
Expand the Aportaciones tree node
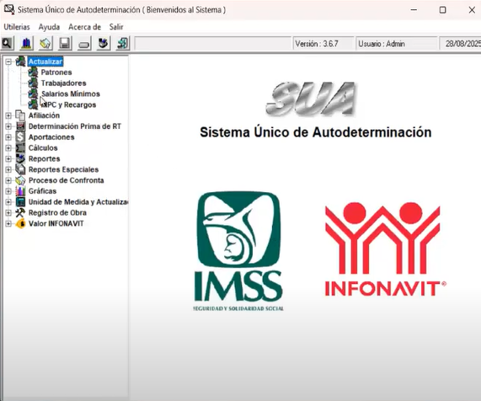[x=8, y=137]
